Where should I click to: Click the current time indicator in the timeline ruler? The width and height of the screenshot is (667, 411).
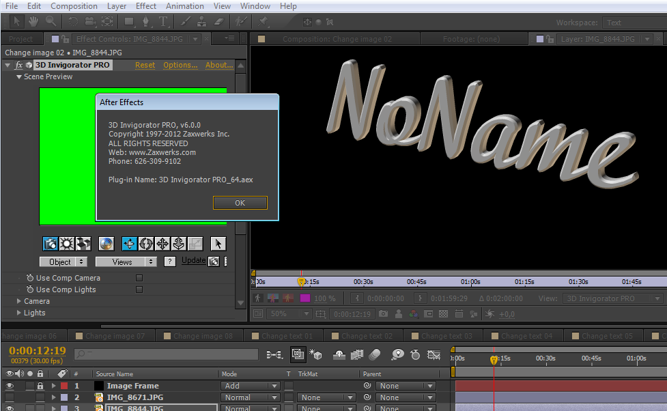(x=494, y=358)
